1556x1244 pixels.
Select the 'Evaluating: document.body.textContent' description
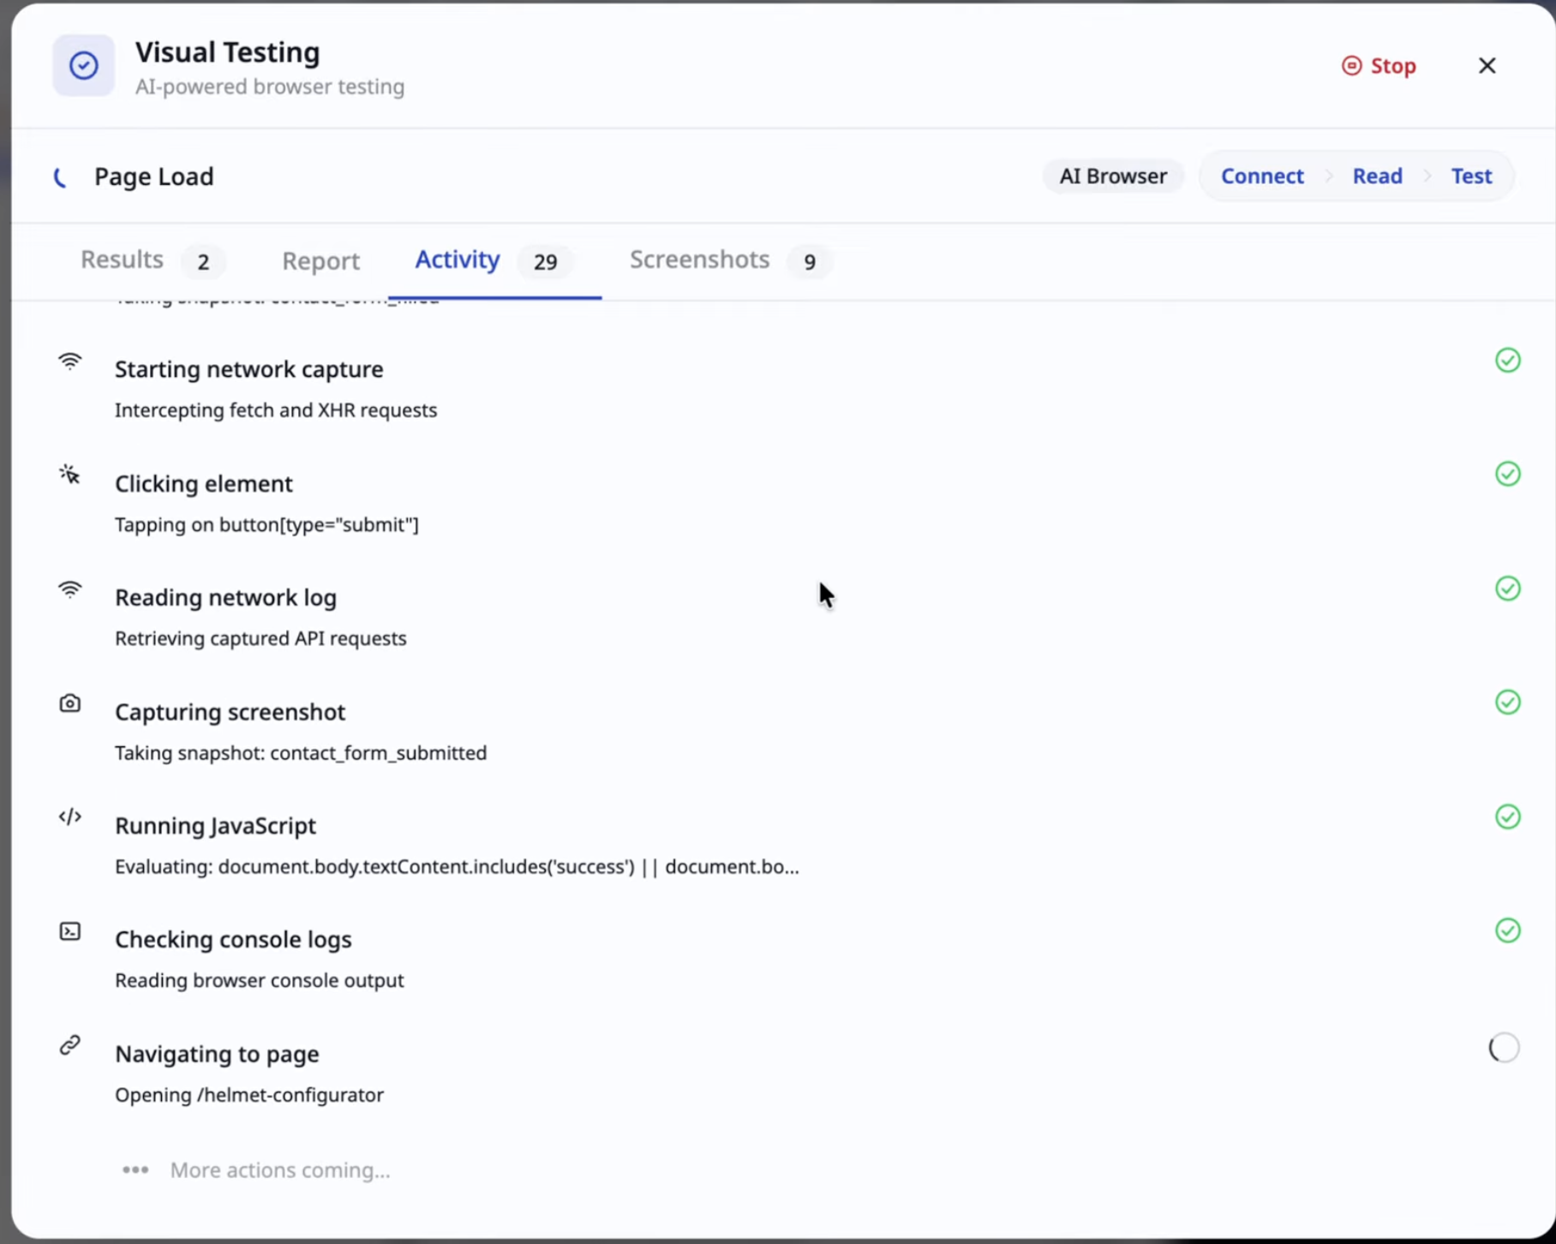pos(457,867)
